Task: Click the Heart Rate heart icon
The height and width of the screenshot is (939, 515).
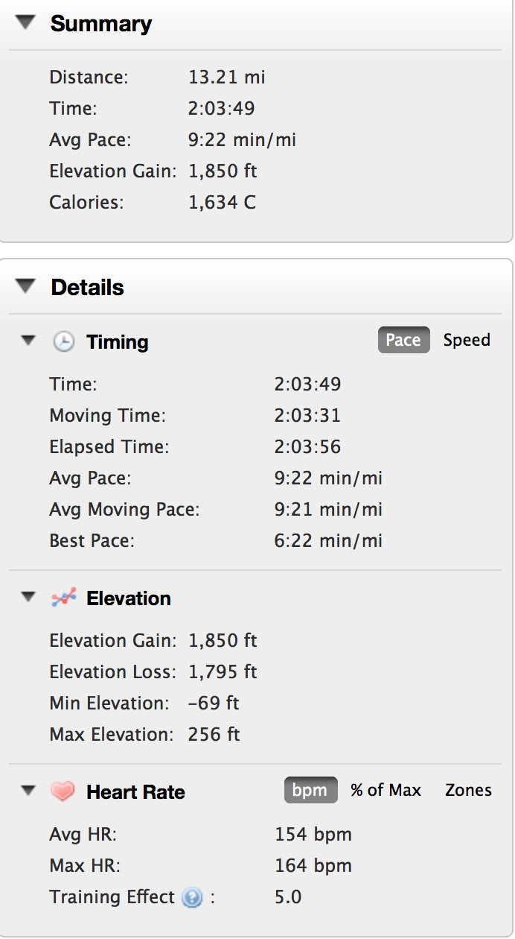Action: 63,791
